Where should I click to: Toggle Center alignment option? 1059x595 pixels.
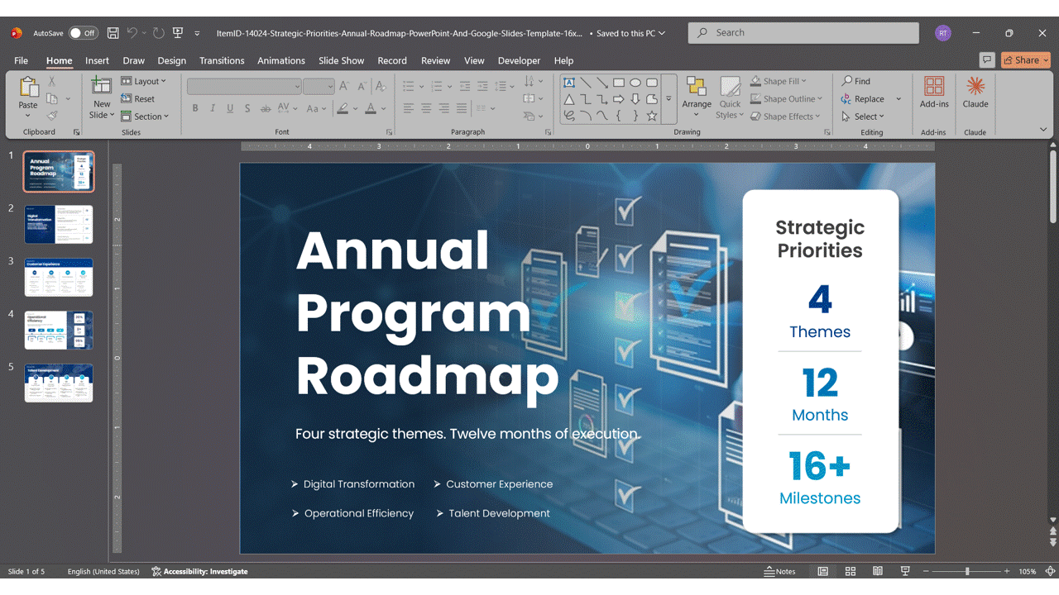426,108
